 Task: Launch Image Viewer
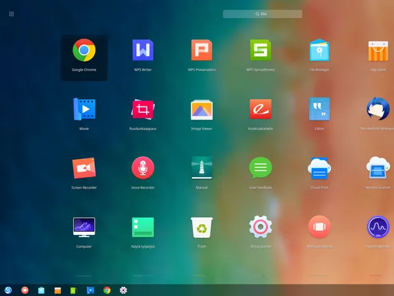(202, 110)
